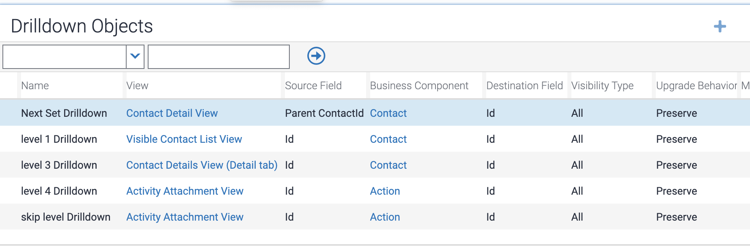The image size is (750, 249).
Task: Open Activity Attachment View in level 4 row
Action: 185,191
